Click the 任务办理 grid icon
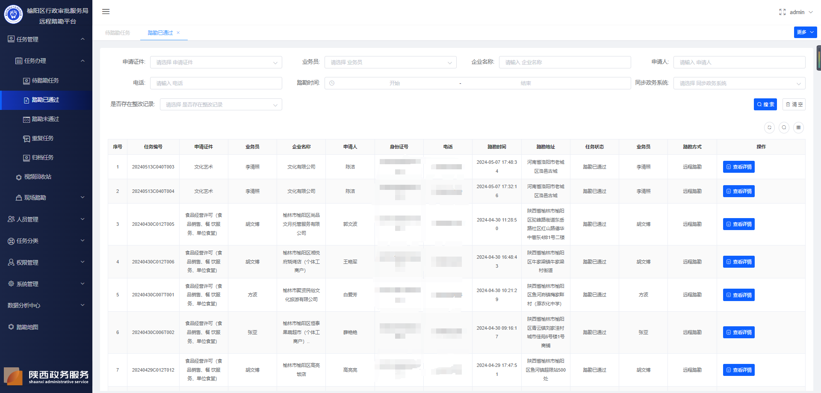Screen dimensions: 821x393 pos(19,61)
